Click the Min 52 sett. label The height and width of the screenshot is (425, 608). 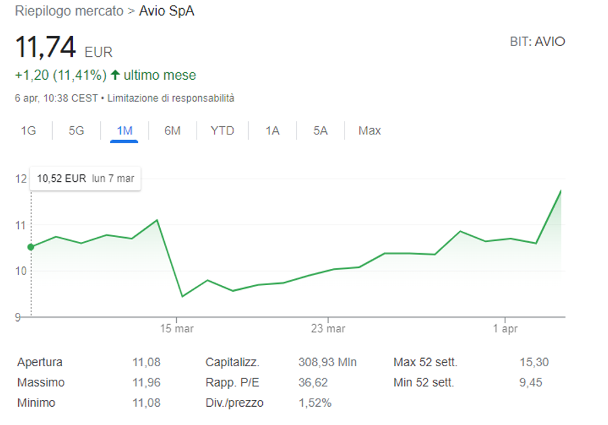pyautogui.click(x=424, y=382)
